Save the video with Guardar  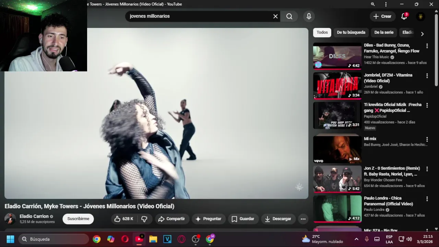243,219
